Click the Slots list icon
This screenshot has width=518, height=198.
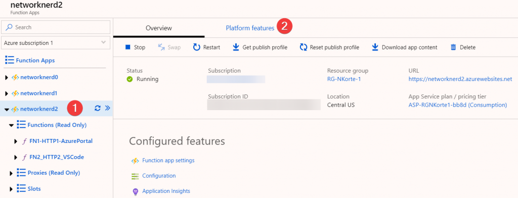[21, 189]
